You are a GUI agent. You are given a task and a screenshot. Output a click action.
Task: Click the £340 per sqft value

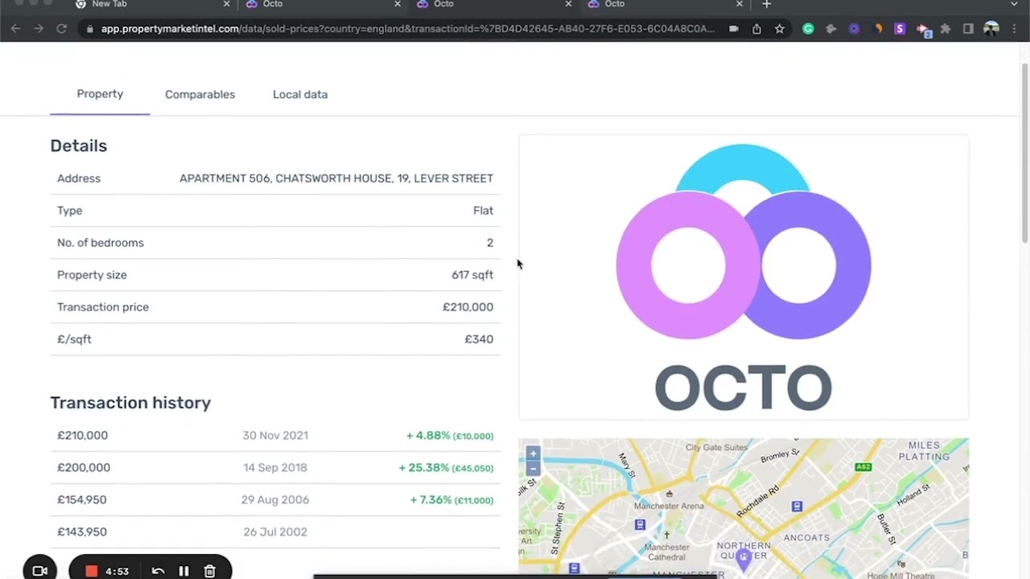click(x=479, y=339)
